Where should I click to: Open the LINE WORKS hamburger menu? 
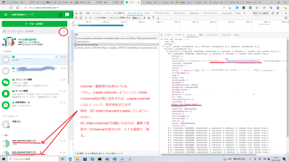pyautogui.click(x=6, y=14)
